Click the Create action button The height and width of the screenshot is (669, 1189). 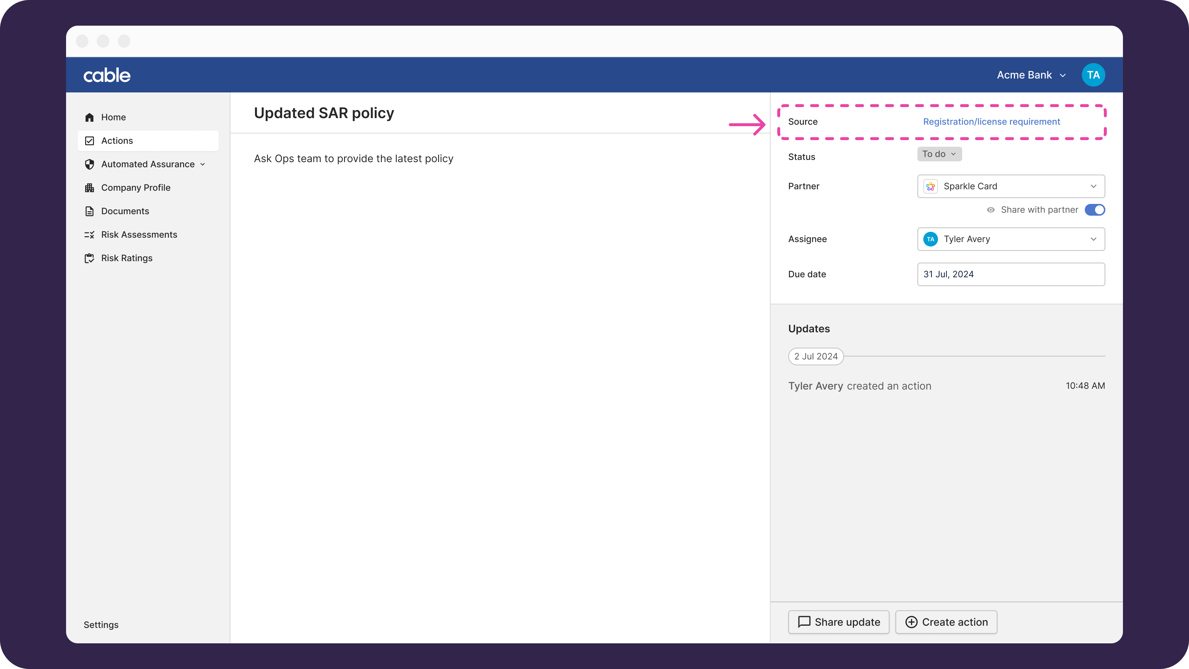click(946, 622)
